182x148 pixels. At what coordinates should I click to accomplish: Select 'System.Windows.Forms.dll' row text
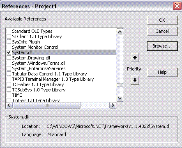(x=39, y=63)
